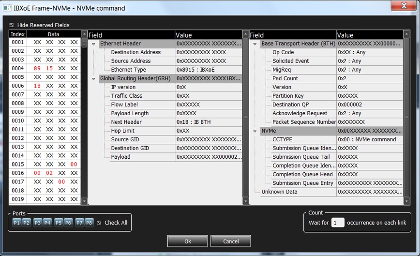
Task: Toggle port P1 button
Action: pyautogui.click(x=16, y=223)
